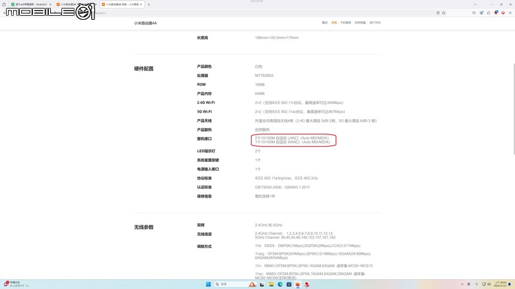Open Firefox from the taskbar
Image resolution: width=515 pixels, height=289 pixels.
298,284
